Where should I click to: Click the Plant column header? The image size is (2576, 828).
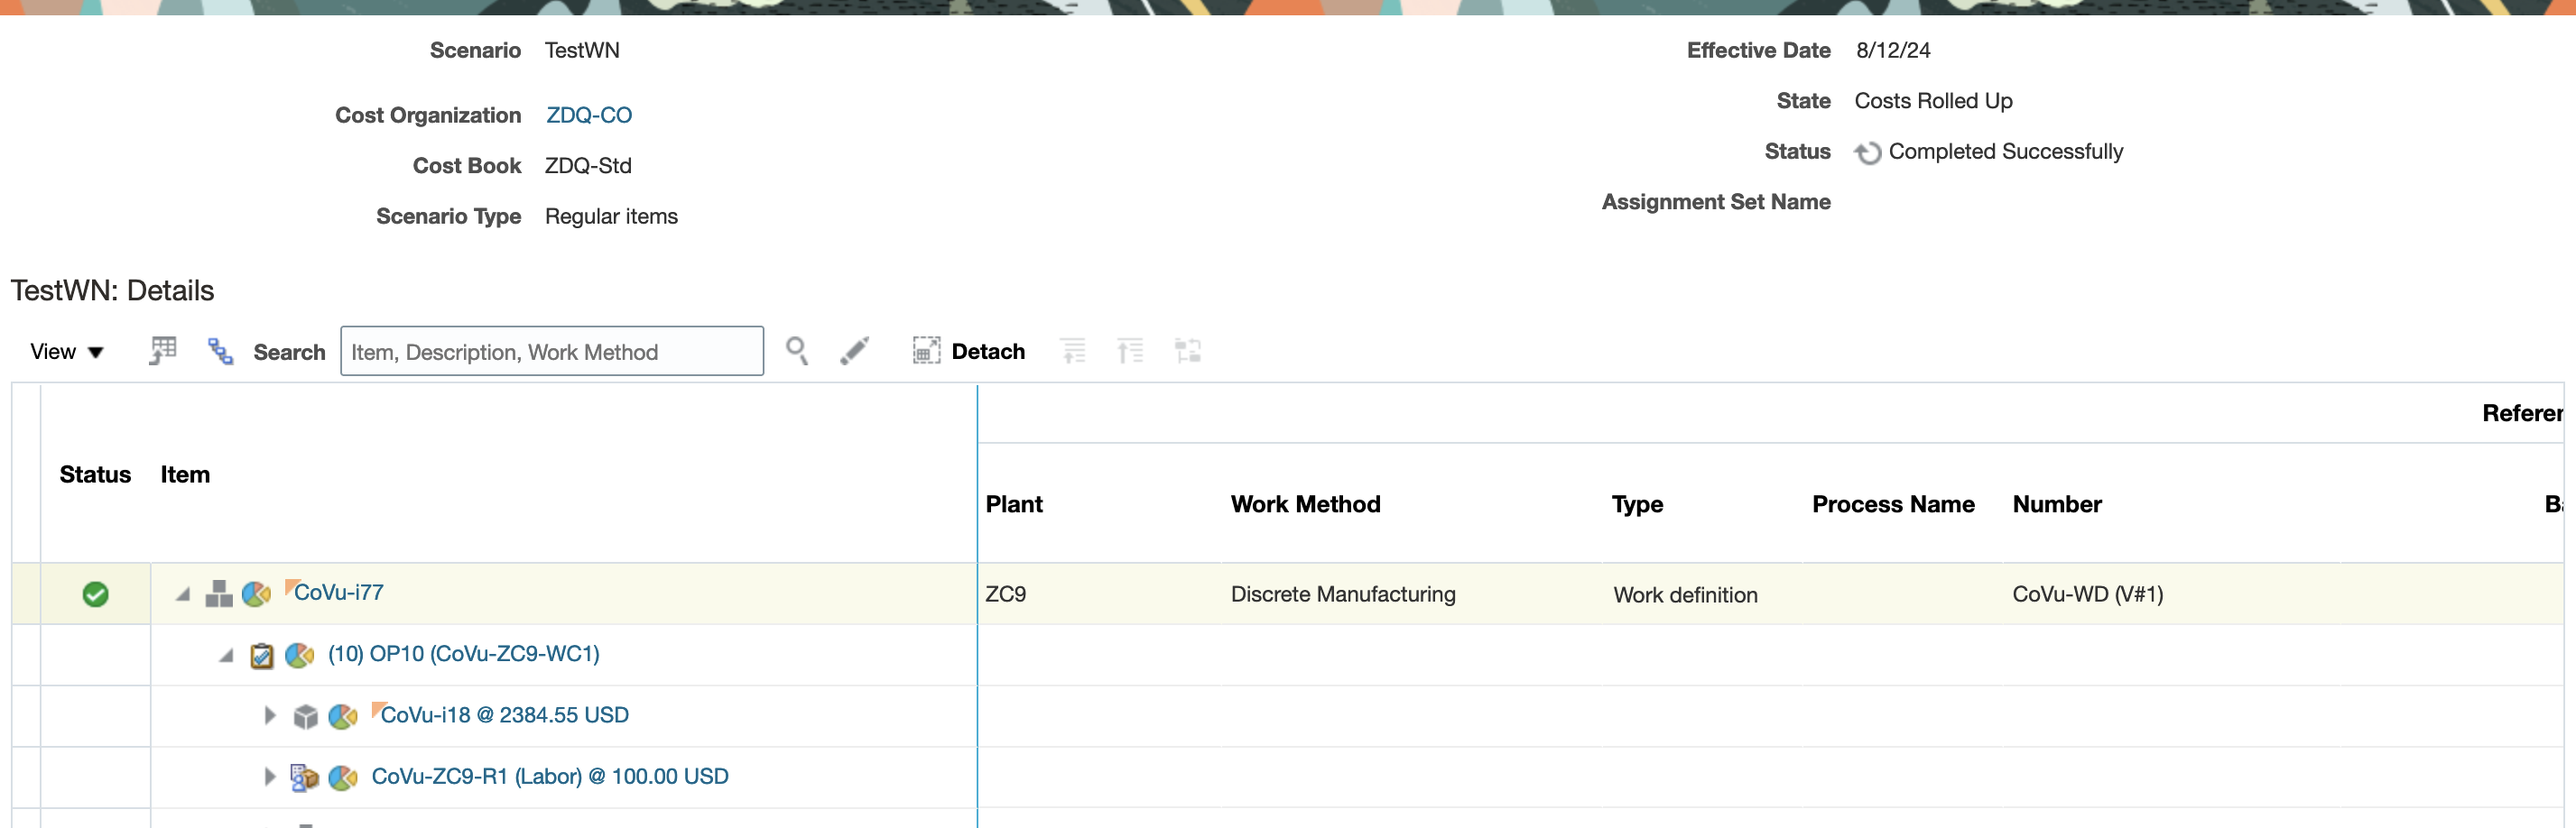pyautogui.click(x=1014, y=504)
